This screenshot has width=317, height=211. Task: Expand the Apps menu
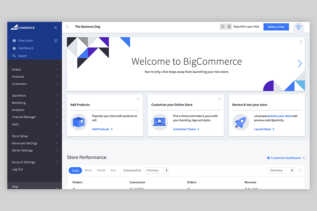[x=35, y=124]
